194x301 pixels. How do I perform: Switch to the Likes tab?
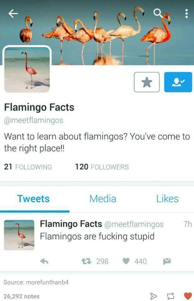point(167,199)
